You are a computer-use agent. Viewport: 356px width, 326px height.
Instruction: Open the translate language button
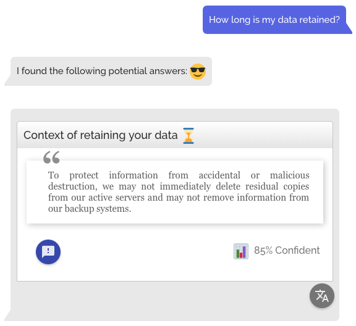[322, 296]
